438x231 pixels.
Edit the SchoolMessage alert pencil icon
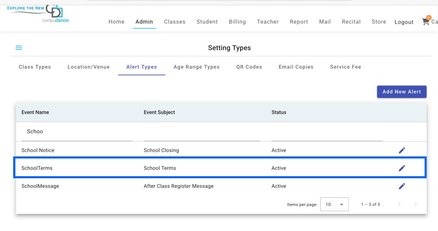[402, 186]
